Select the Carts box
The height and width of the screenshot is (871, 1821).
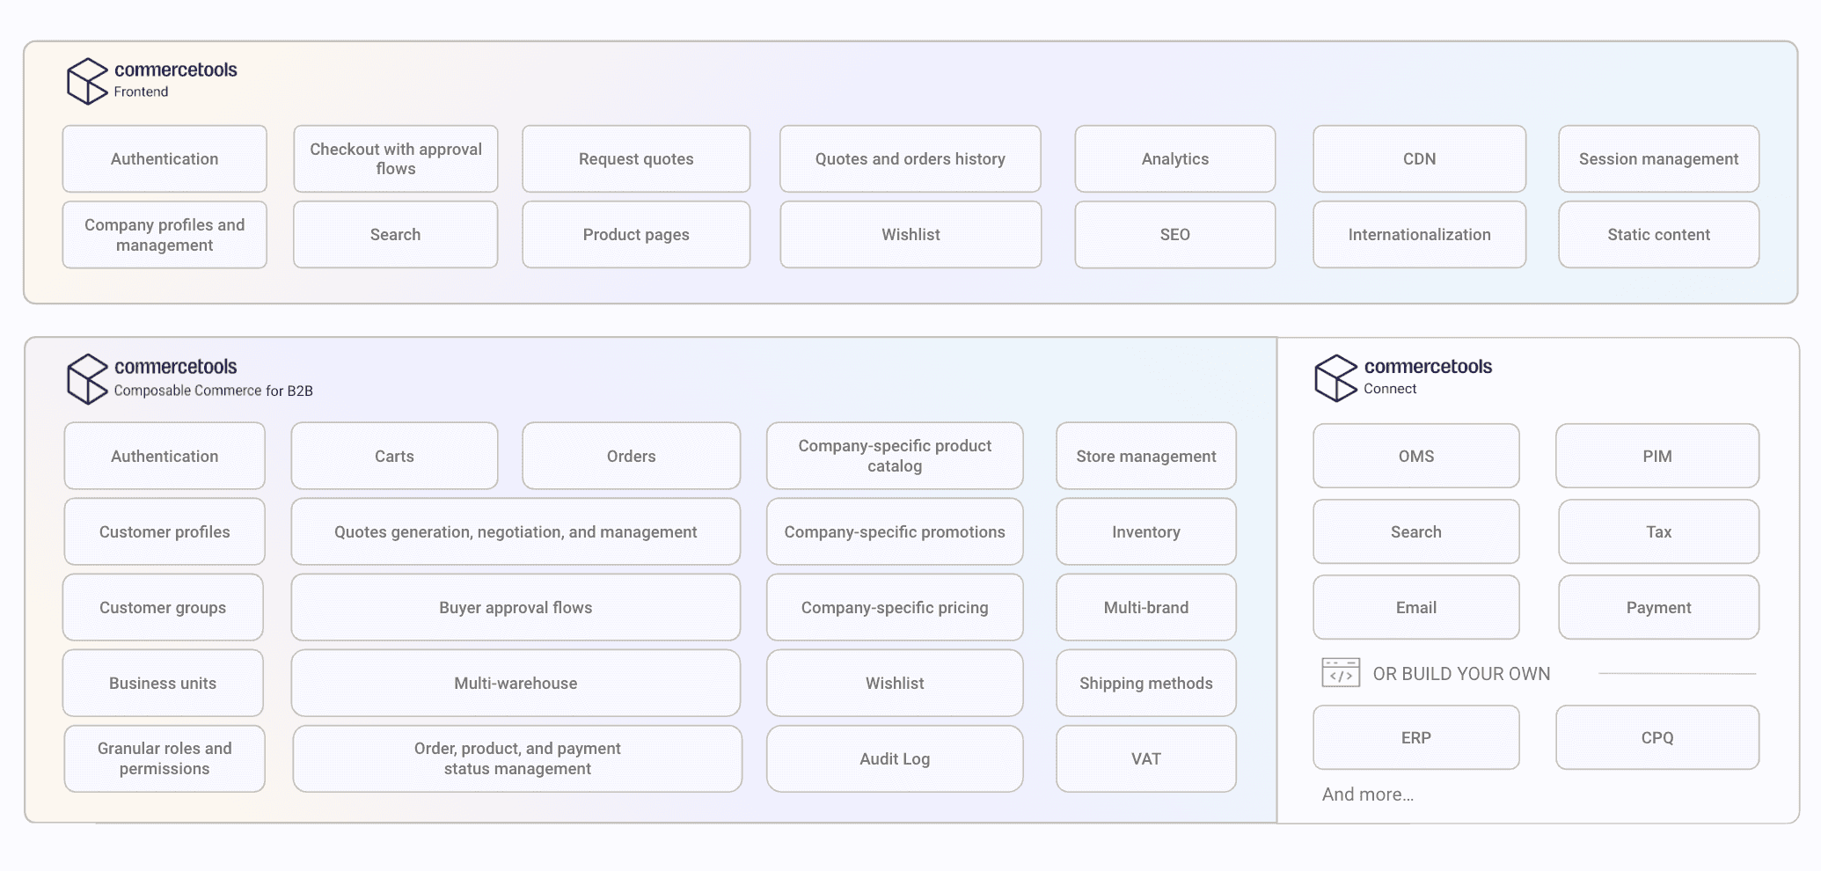tap(394, 456)
